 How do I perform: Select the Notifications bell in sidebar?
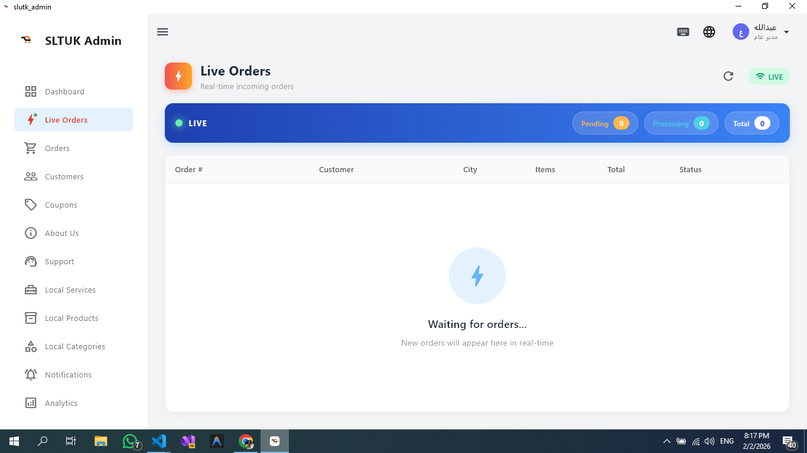[x=31, y=375]
